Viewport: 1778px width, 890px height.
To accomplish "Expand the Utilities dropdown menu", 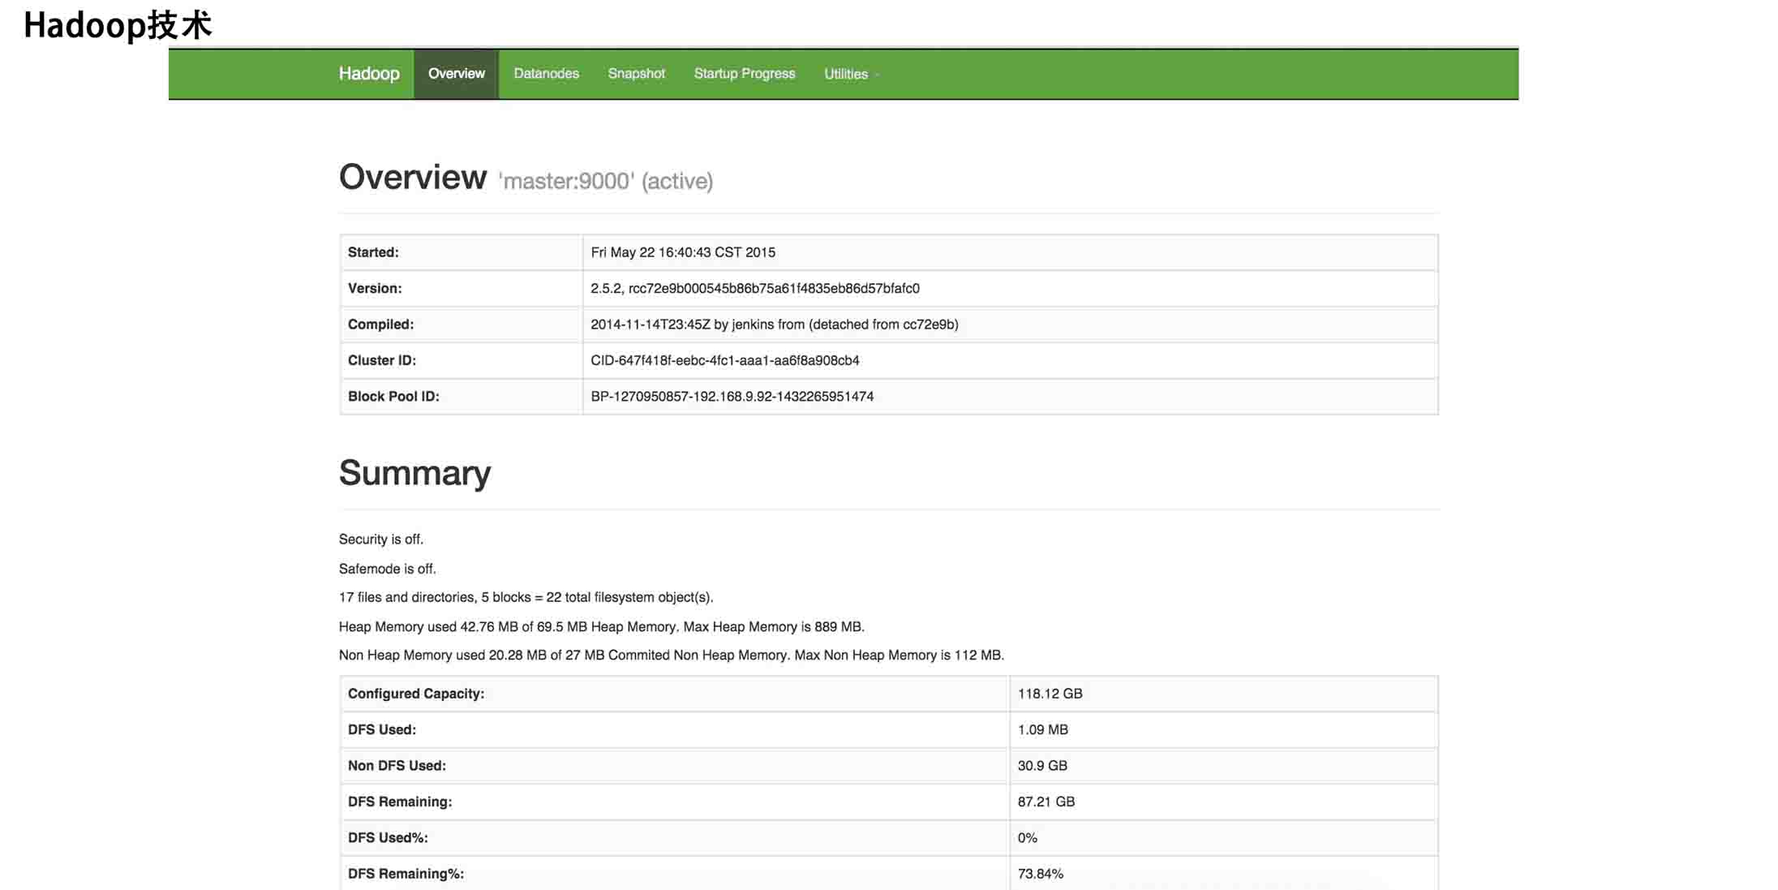I will tap(850, 74).
